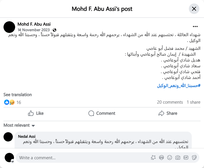Click the star effects icon in comment box
Screen dimensions: 204x168
tap(153, 158)
